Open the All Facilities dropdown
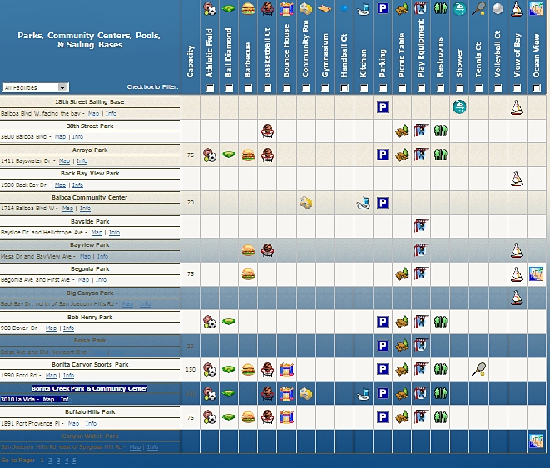Screen dimensions: 550x468 [36, 87]
